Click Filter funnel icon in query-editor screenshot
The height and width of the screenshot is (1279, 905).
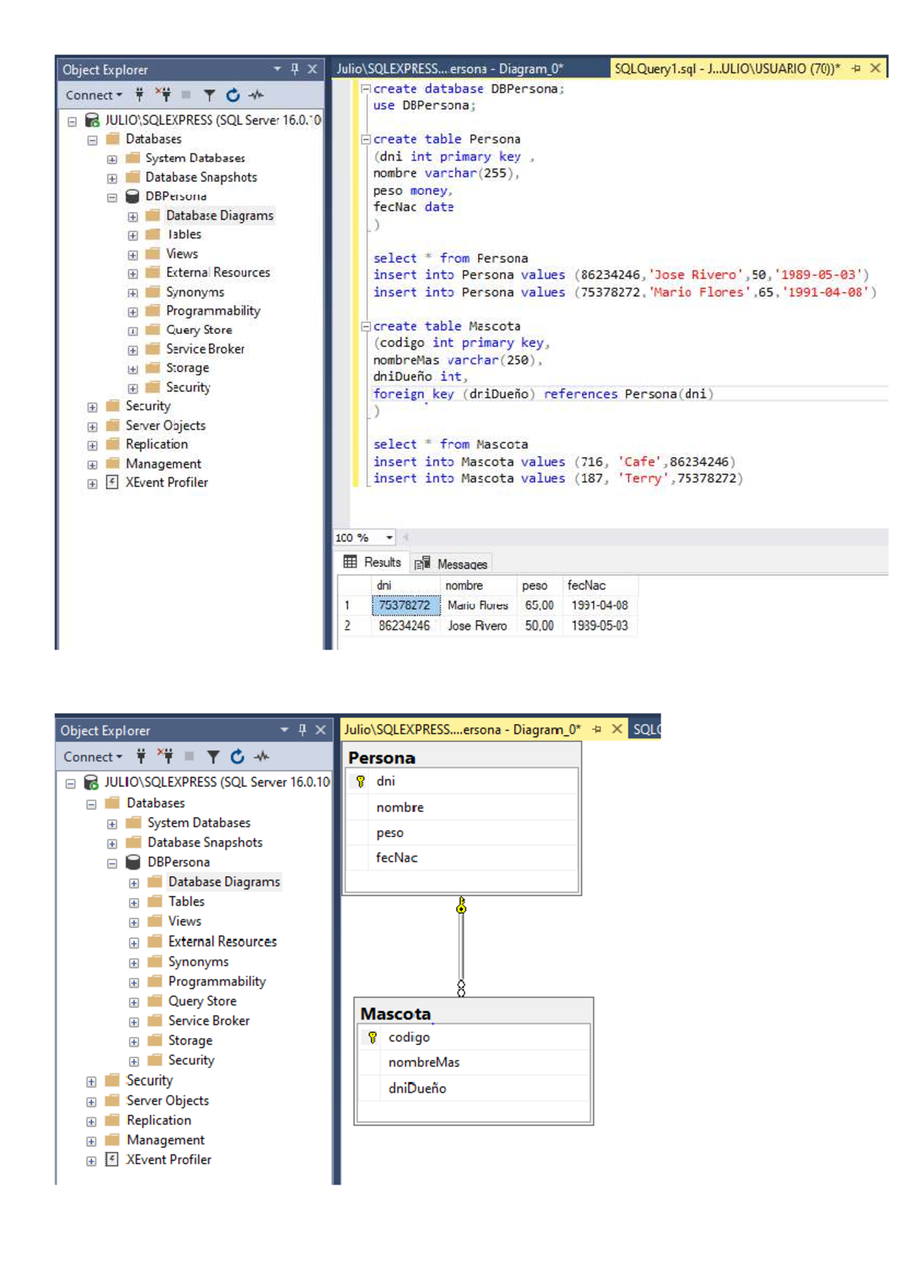point(210,95)
